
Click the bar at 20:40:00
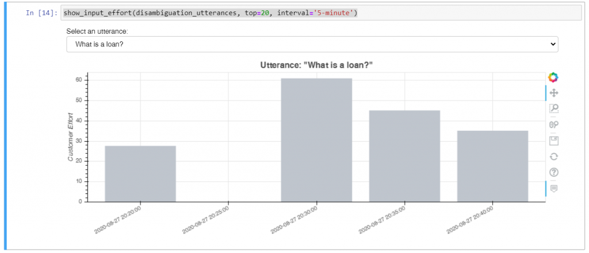pyautogui.click(x=492, y=166)
